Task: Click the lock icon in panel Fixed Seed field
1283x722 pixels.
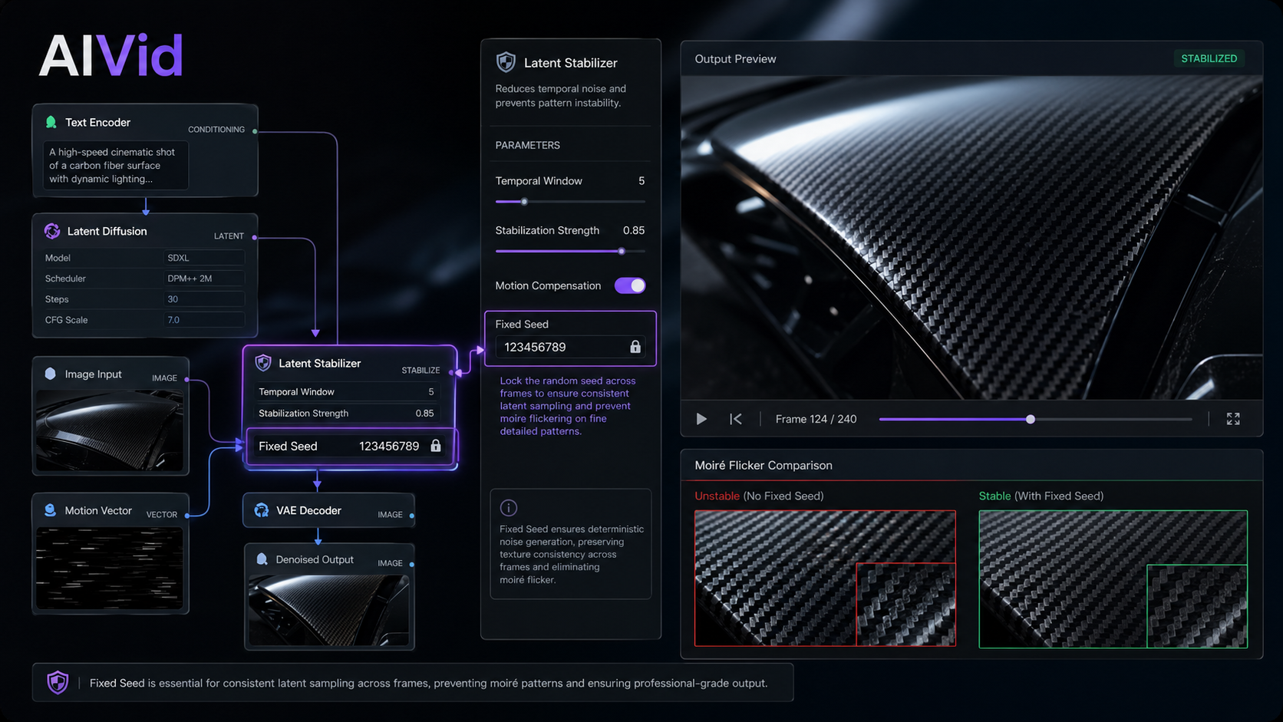Action: coord(635,347)
